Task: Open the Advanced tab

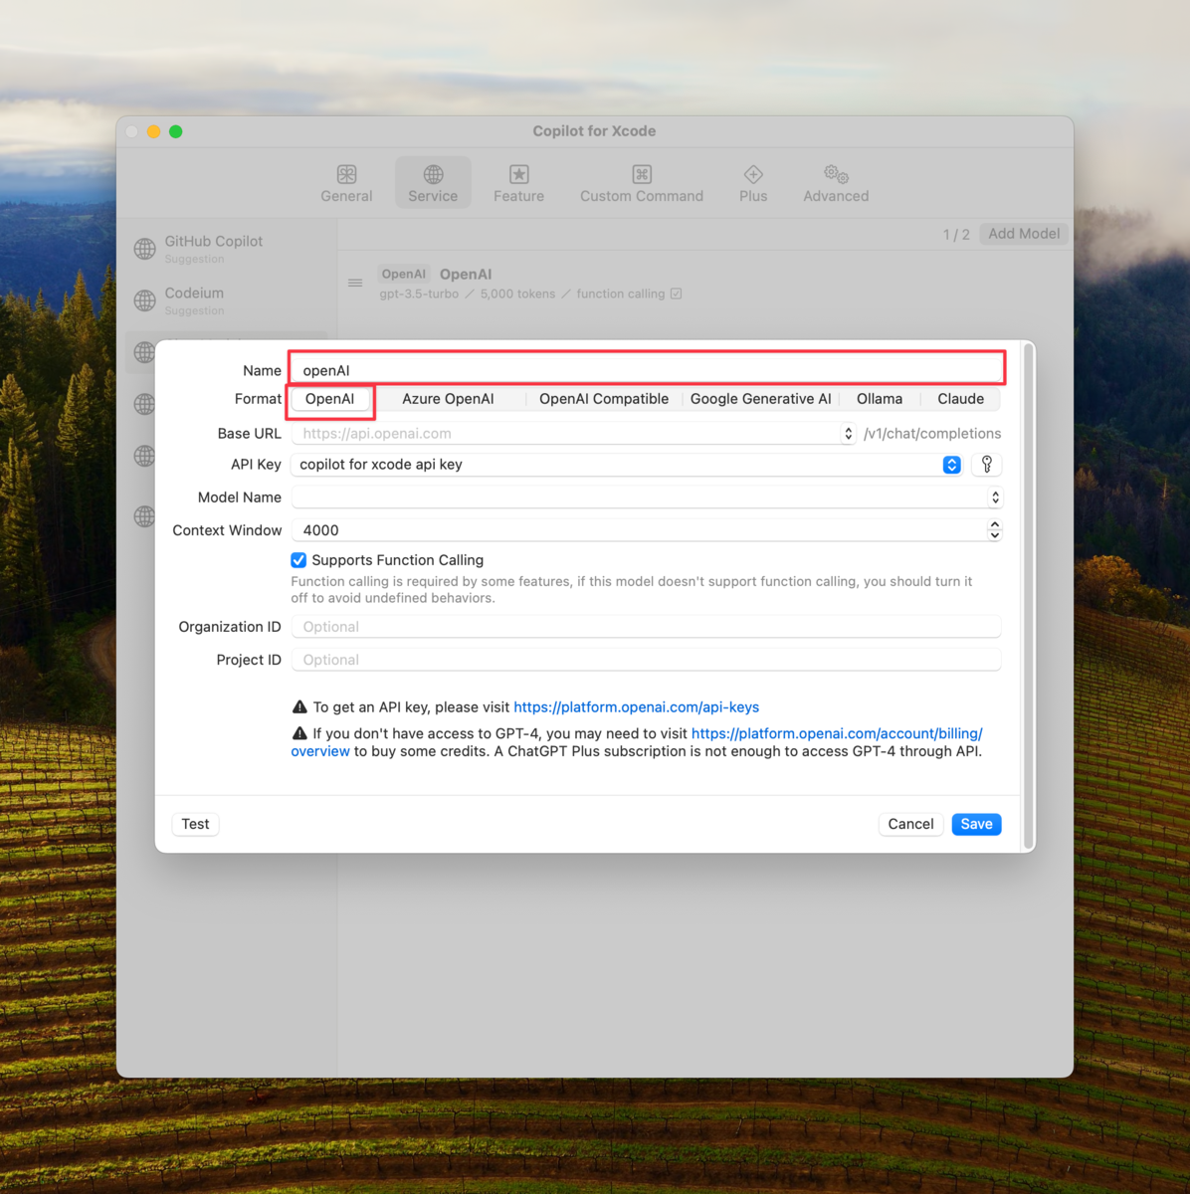Action: (836, 184)
